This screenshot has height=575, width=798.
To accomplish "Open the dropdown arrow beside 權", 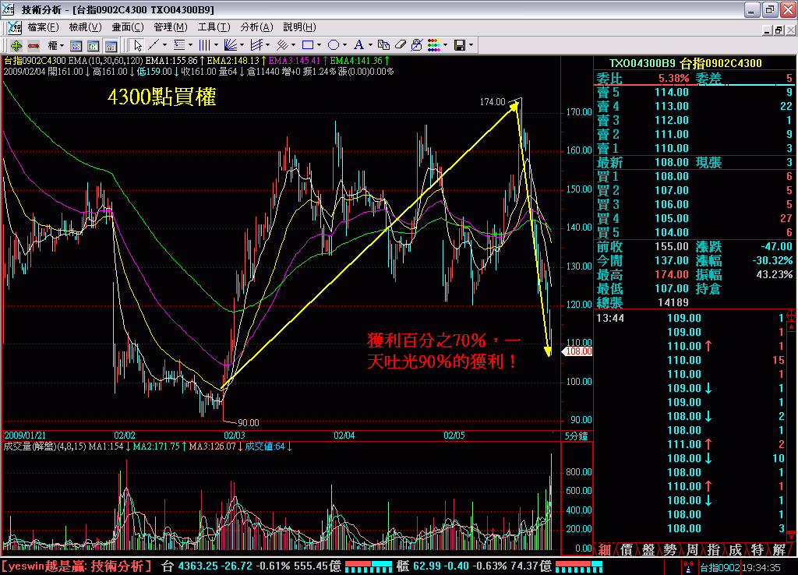I will (x=62, y=46).
